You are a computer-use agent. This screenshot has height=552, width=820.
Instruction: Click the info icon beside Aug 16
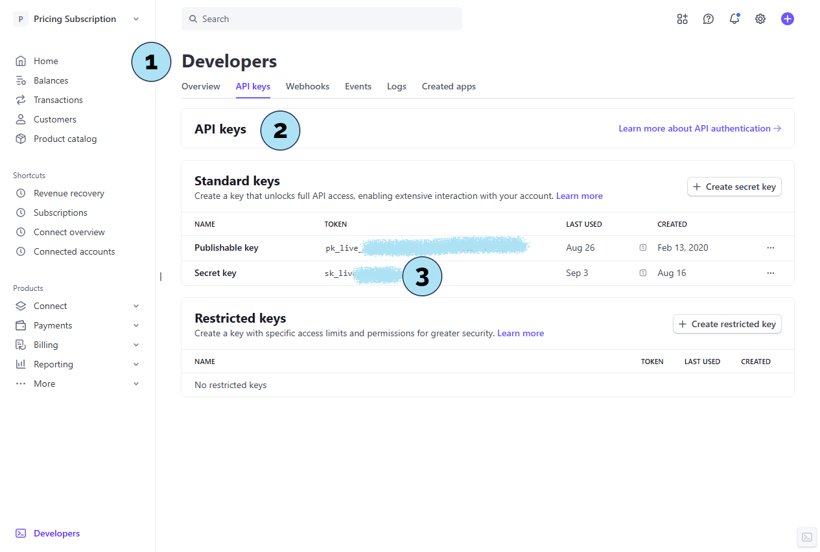click(x=643, y=273)
